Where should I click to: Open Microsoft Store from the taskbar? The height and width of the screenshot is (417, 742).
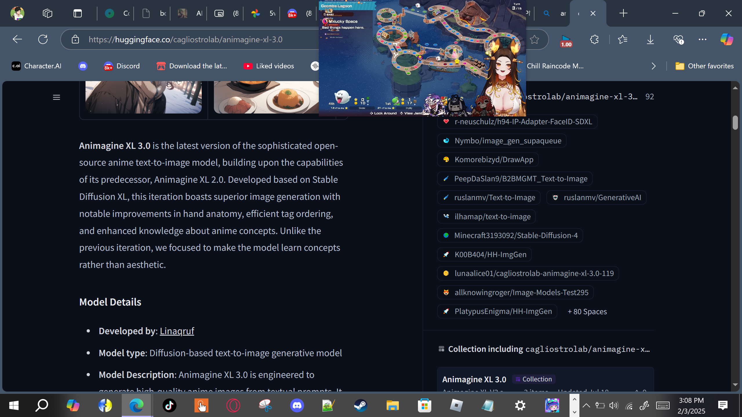point(425,405)
